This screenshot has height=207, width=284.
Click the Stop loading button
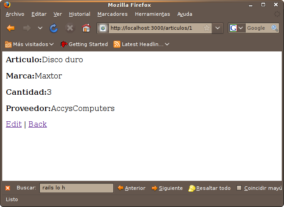(x=70, y=28)
